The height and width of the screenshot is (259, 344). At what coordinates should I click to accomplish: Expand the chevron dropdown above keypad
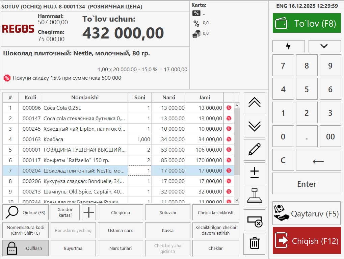coord(324,46)
